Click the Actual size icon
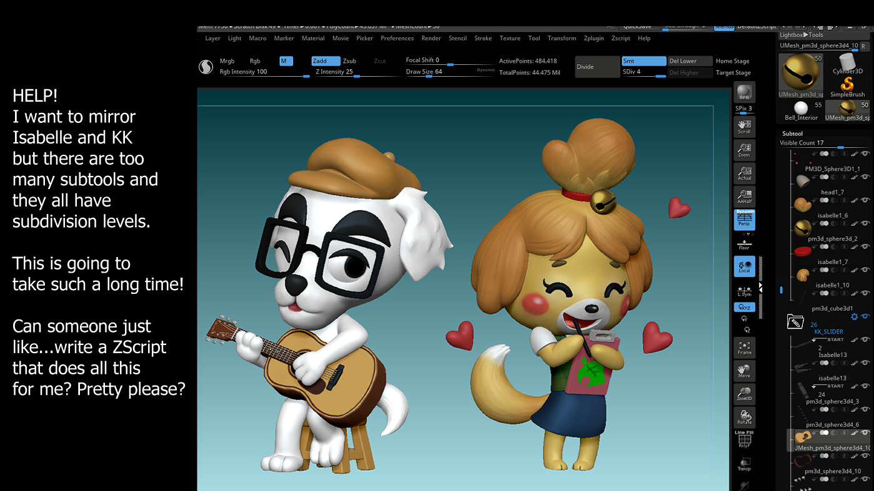The height and width of the screenshot is (491, 874). coord(744,173)
